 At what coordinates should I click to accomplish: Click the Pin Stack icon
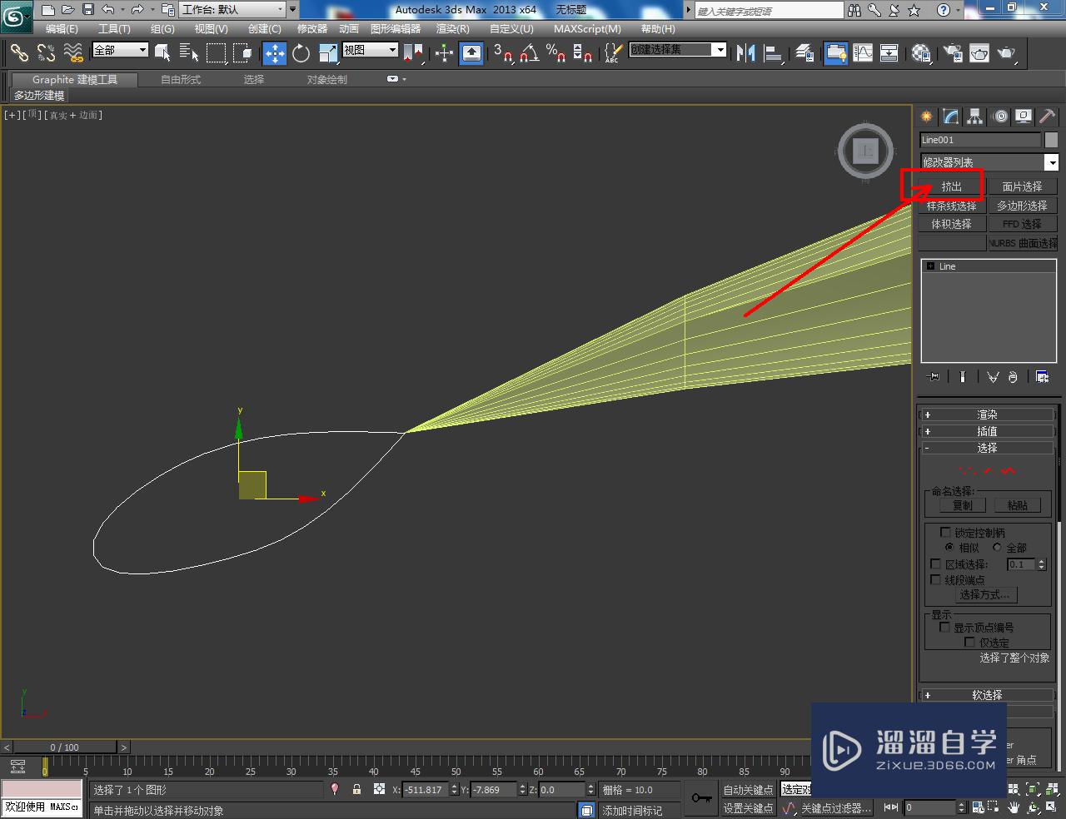tap(934, 377)
